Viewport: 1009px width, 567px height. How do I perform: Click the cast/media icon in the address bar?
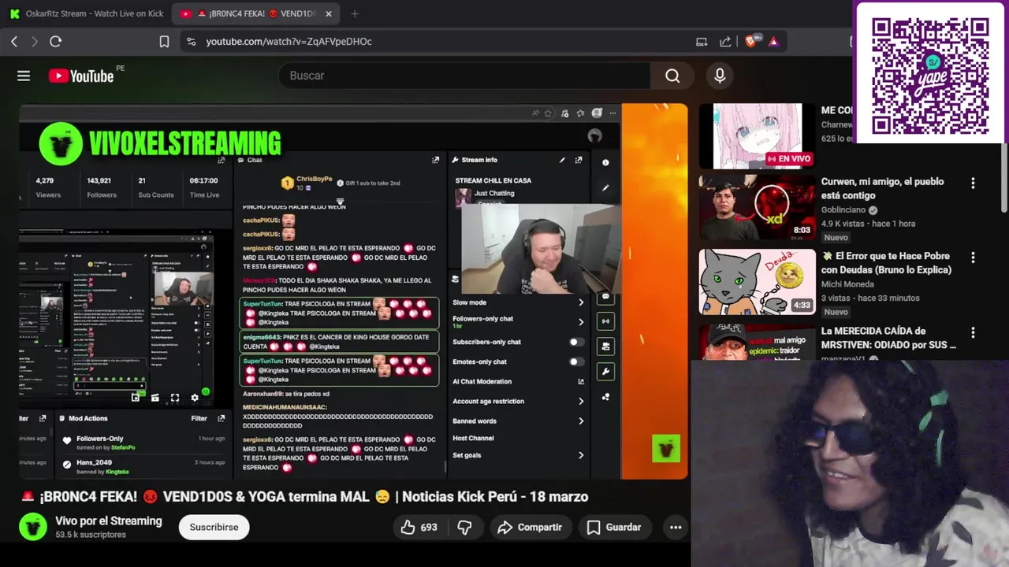click(702, 42)
